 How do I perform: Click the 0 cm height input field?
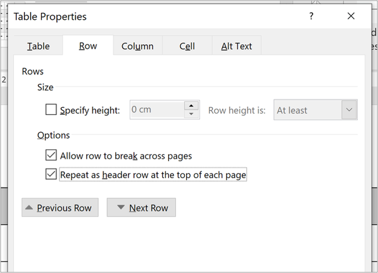[158, 109]
